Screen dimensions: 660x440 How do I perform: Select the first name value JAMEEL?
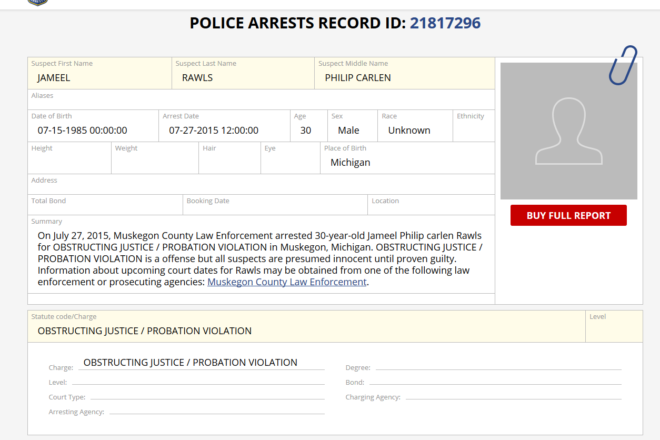[54, 78]
